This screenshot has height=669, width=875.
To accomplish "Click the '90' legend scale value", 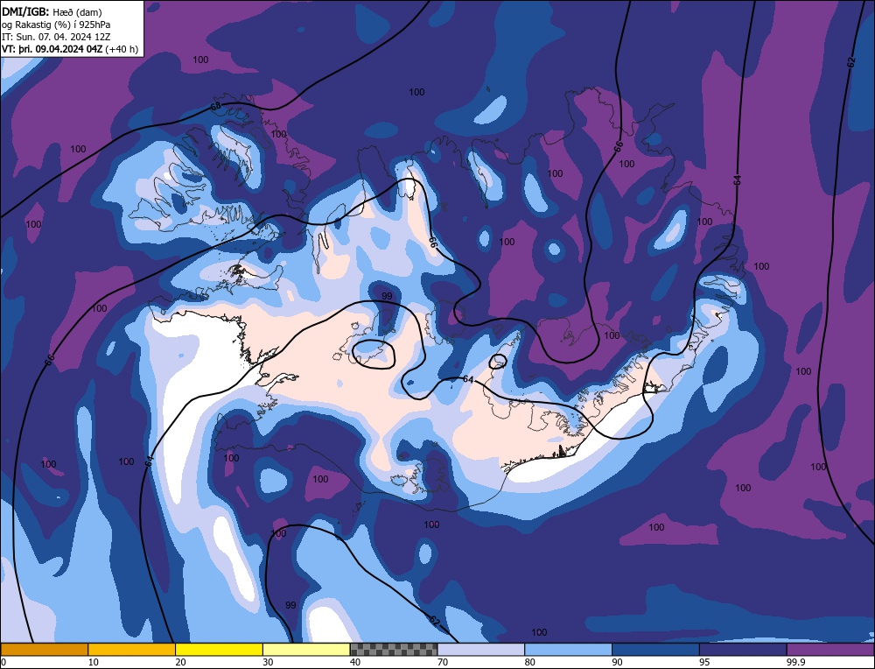I will click(x=617, y=662).
